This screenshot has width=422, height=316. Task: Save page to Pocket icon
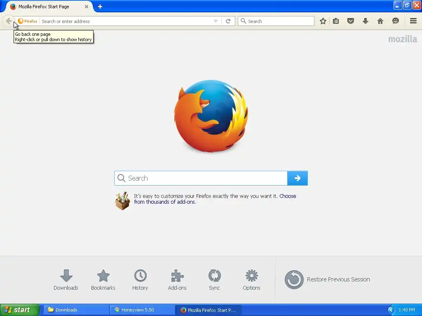click(351, 21)
